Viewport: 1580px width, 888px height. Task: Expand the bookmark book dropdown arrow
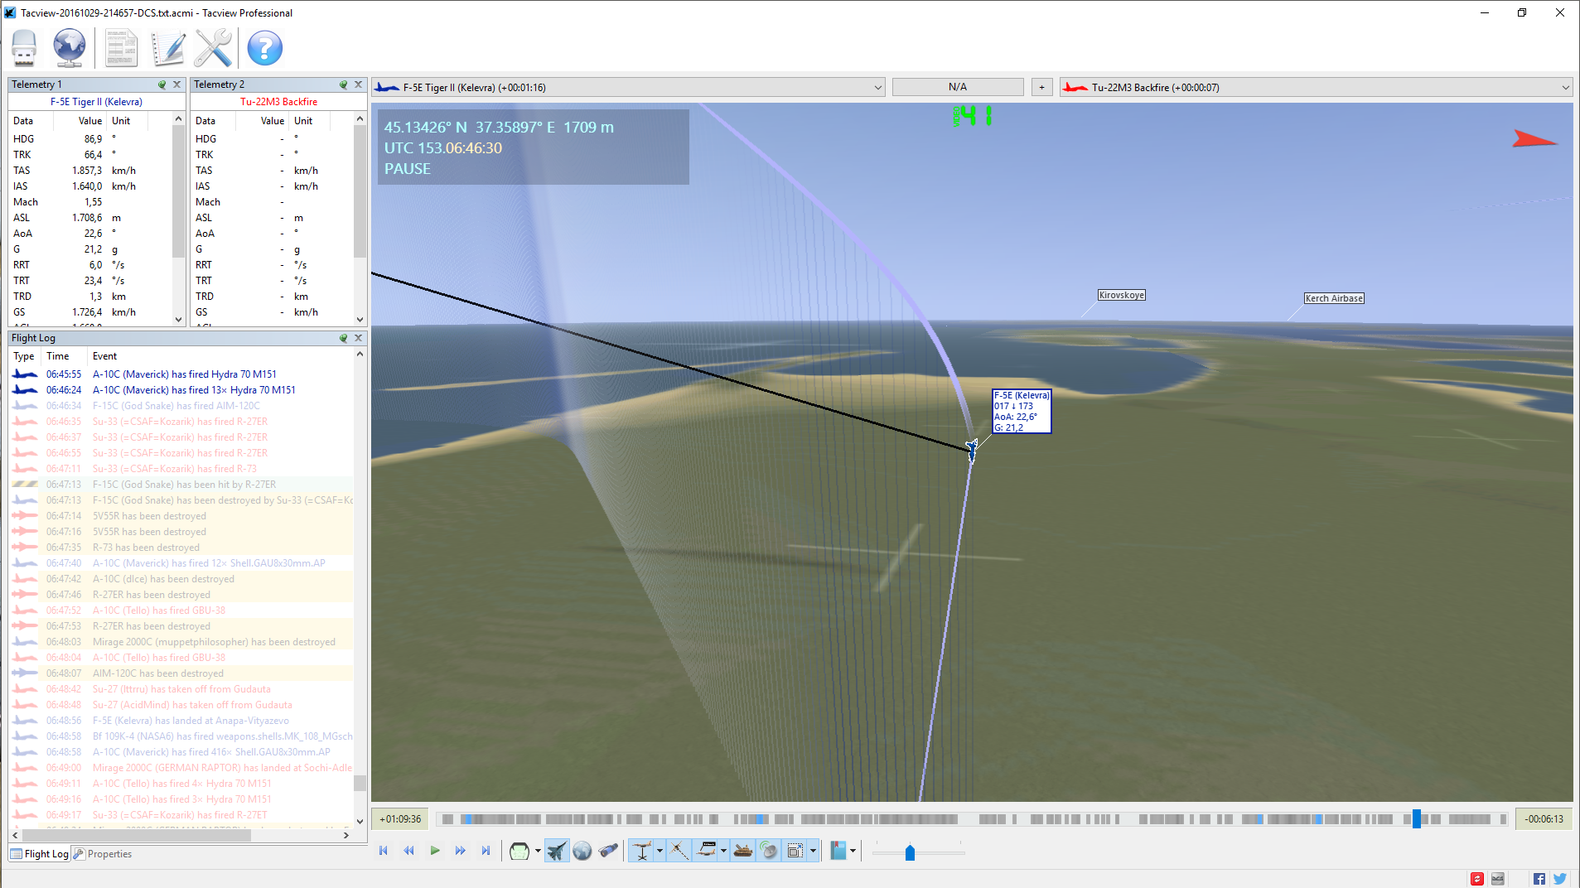point(853,851)
